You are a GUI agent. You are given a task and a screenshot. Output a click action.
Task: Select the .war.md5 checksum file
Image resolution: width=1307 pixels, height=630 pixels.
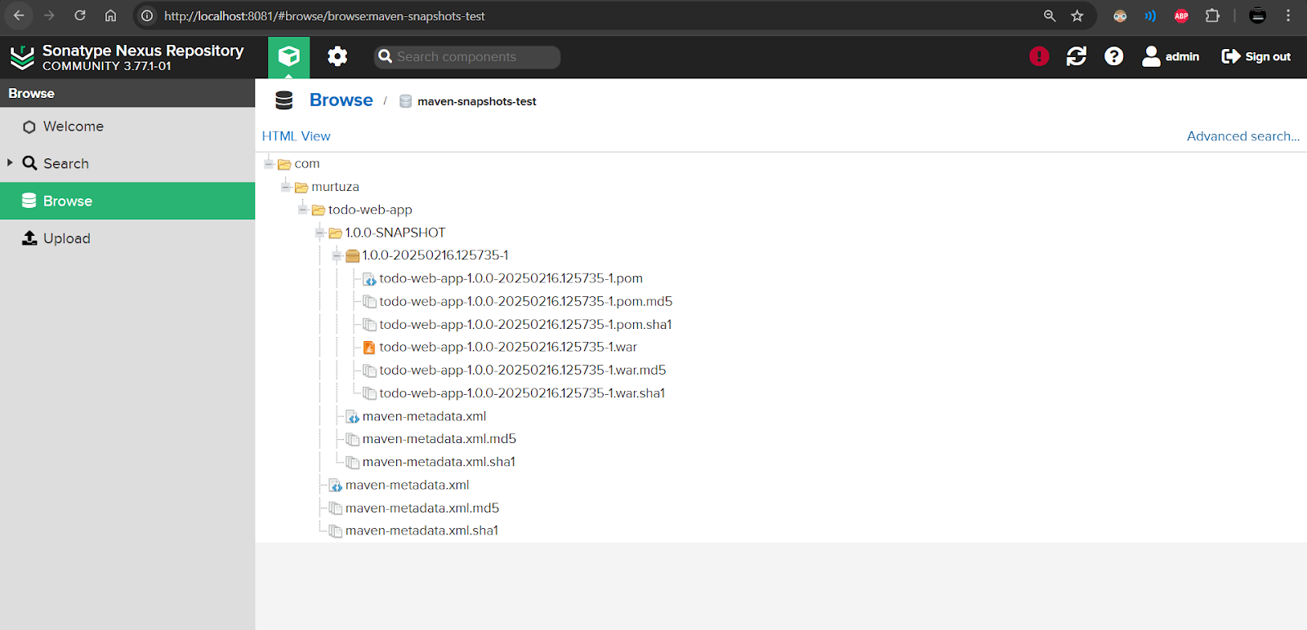522,370
